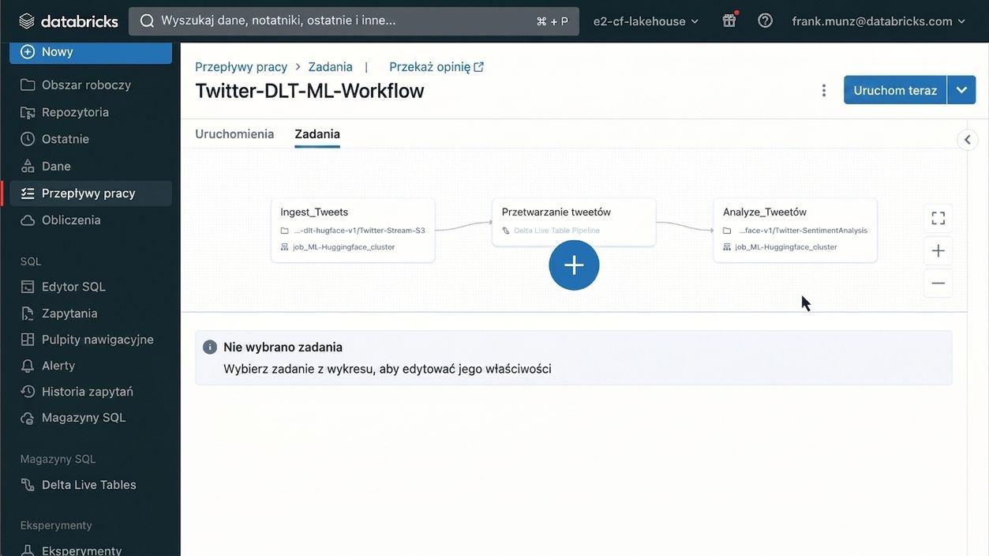Open the help question mark icon

pyautogui.click(x=765, y=21)
